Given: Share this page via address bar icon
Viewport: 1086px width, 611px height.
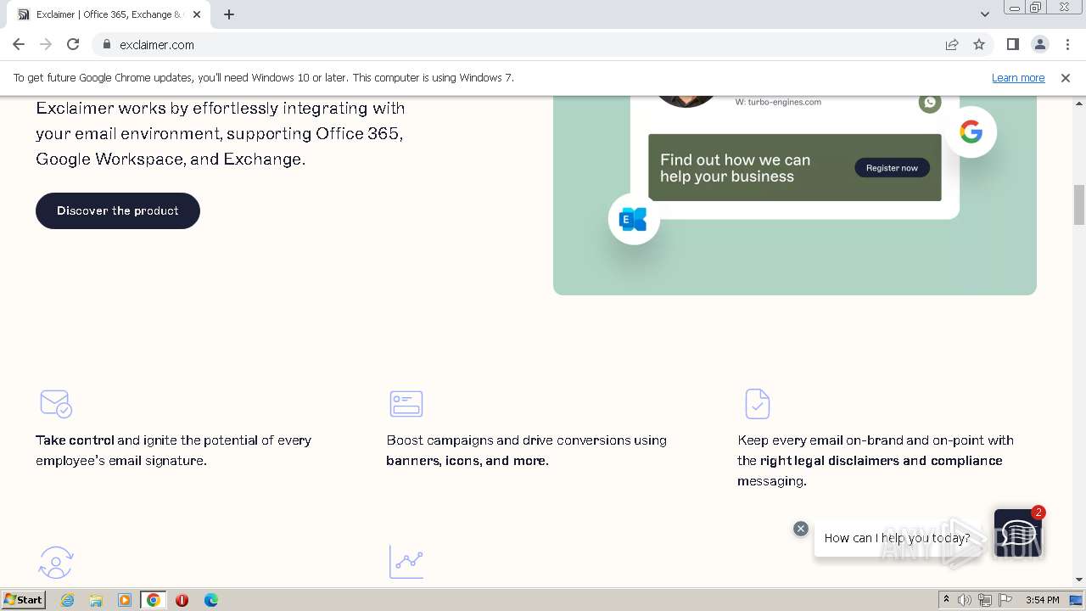Looking at the screenshot, I should pyautogui.click(x=952, y=44).
